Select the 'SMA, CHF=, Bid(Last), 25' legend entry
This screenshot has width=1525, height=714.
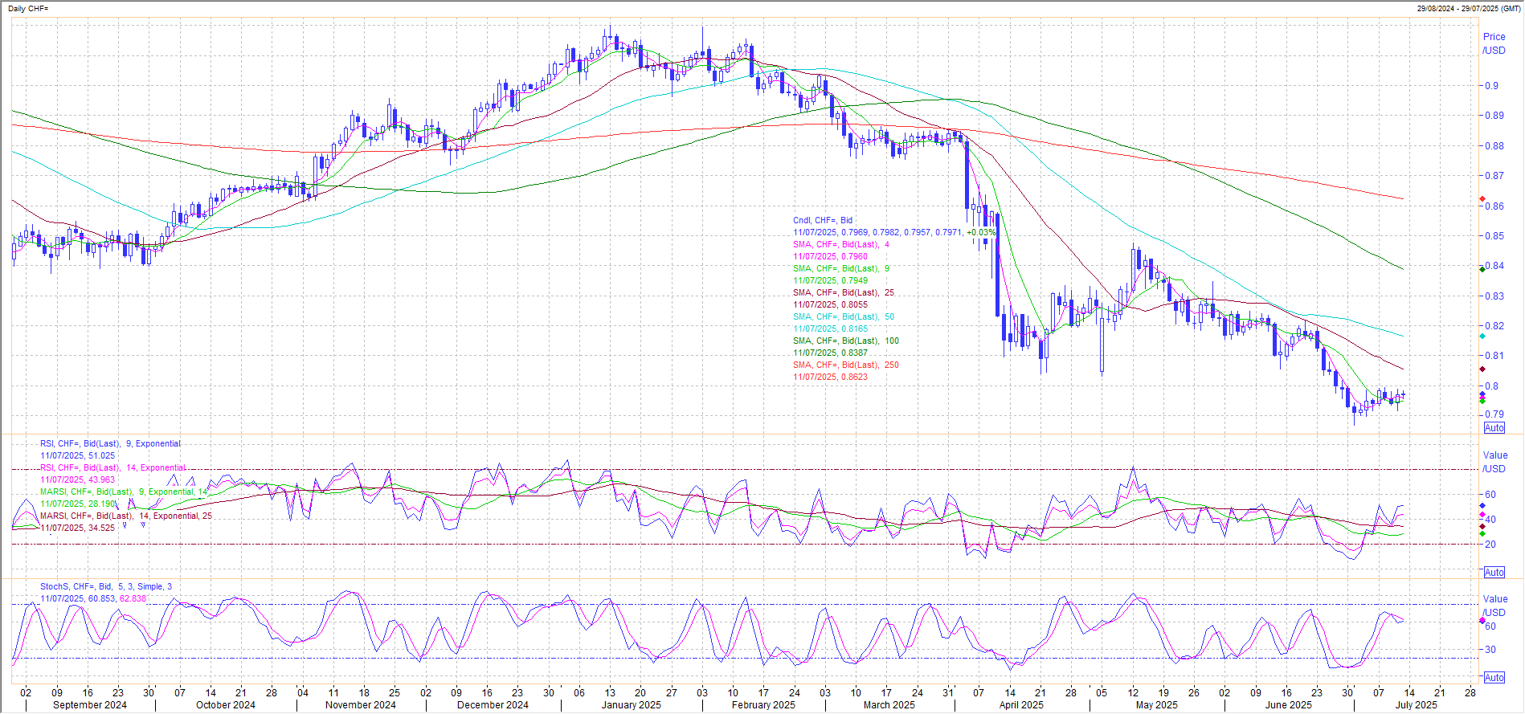[x=844, y=292]
